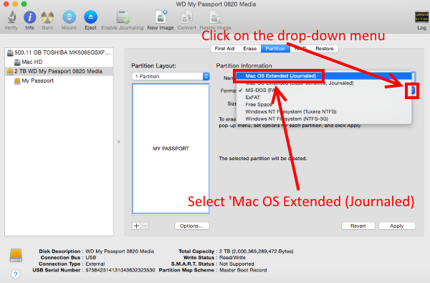Create a New Image from the toolbar
430x283 pixels.
pos(161,20)
